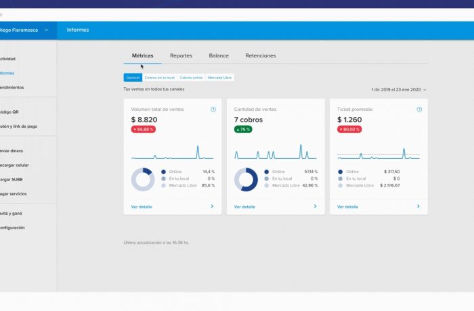Viewport: 474px width, 311px height.
Task: Switch to the Reportes tab
Action: coord(181,55)
